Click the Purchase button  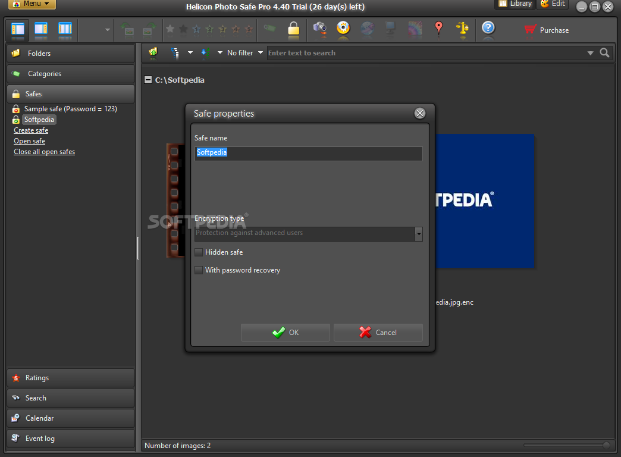pyautogui.click(x=547, y=30)
